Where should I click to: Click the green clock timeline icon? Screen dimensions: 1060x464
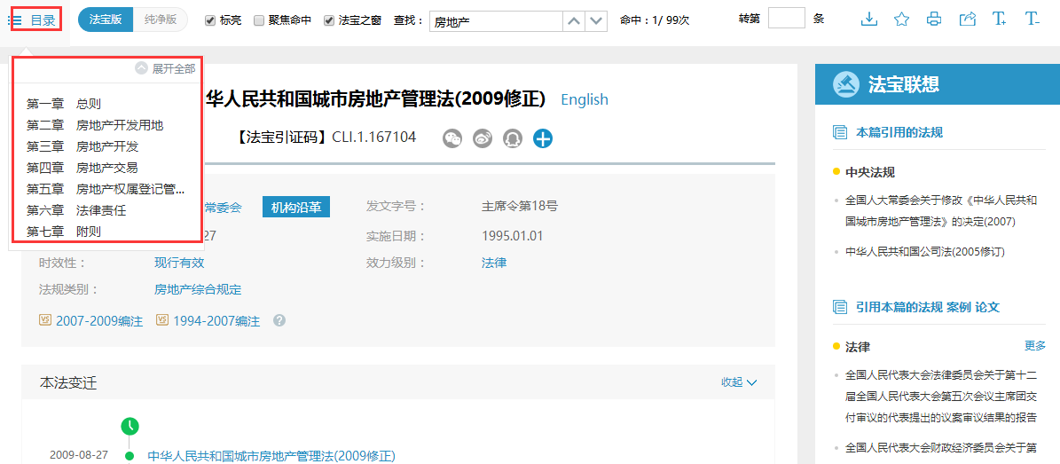(130, 426)
